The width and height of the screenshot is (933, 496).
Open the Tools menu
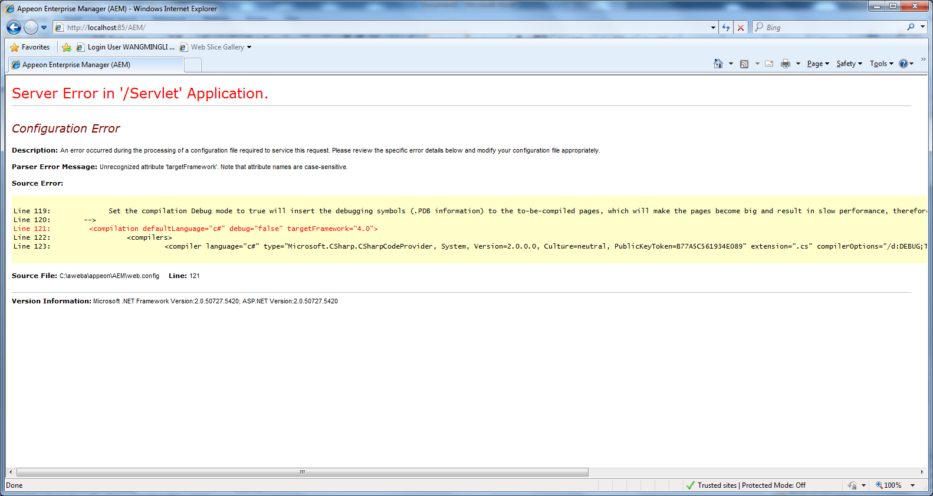click(x=882, y=64)
